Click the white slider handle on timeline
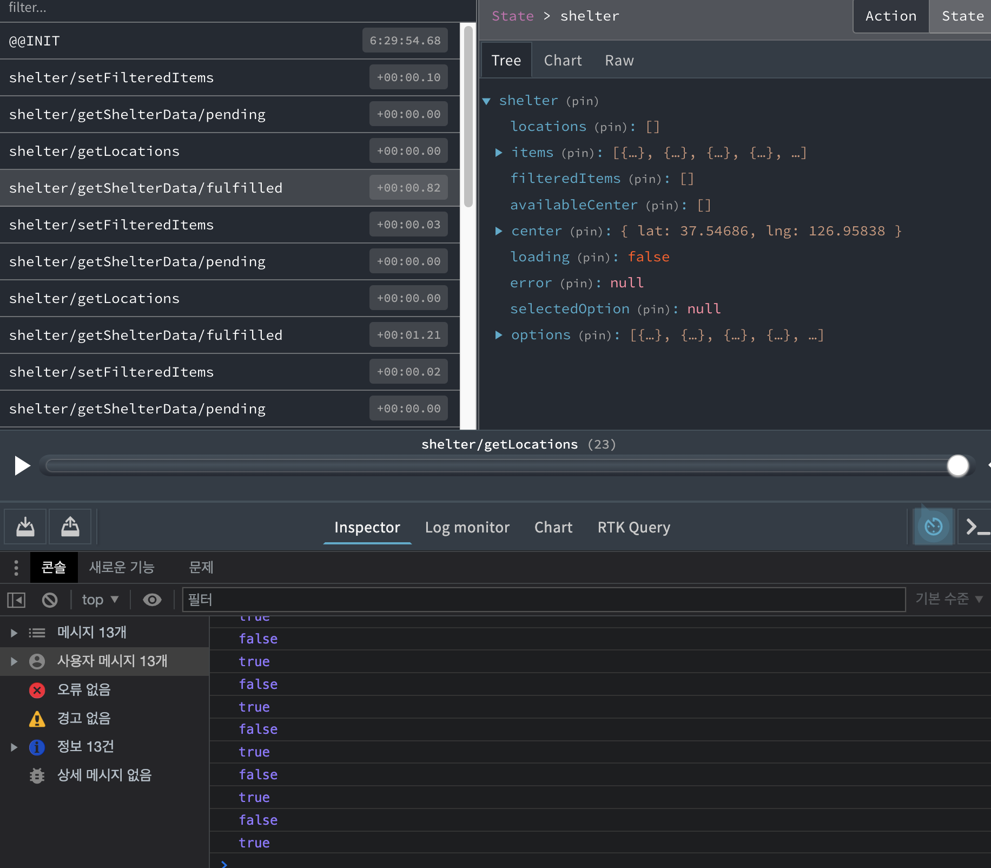The width and height of the screenshot is (991, 868). pos(957,466)
